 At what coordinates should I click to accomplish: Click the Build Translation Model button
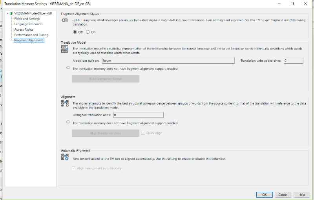(106, 79)
